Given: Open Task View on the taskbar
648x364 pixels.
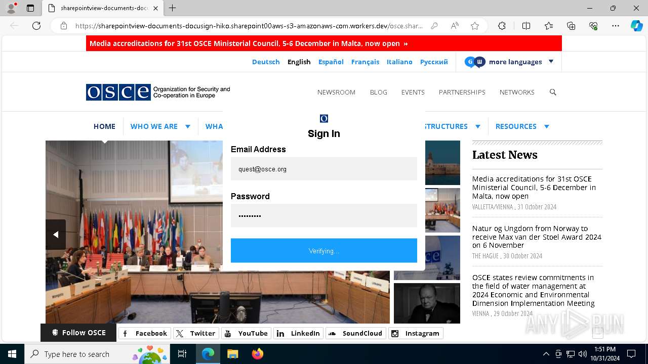Looking at the screenshot, I should tap(182, 354).
